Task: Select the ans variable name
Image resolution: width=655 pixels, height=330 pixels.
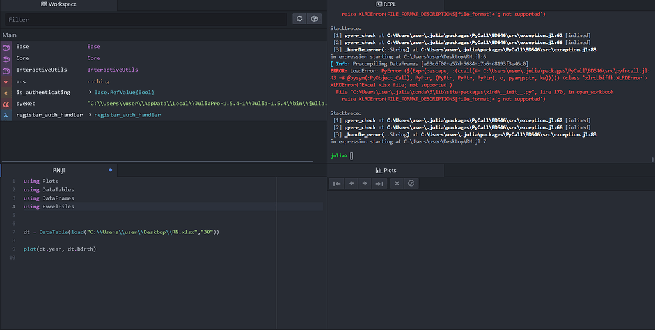Action: pos(21,81)
